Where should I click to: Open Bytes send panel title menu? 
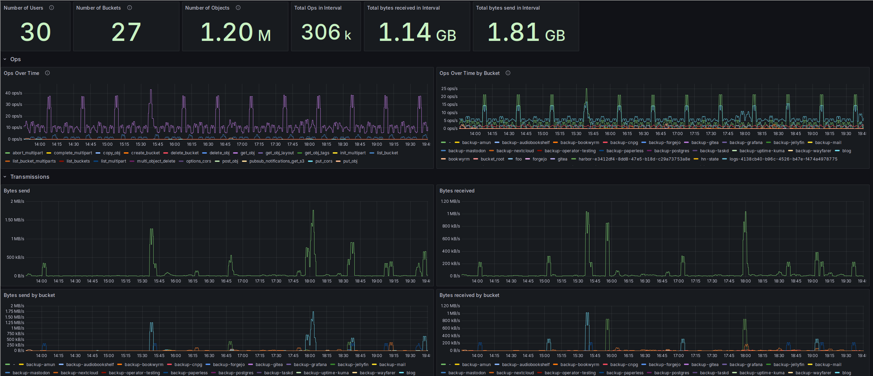pyautogui.click(x=17, y=191)
